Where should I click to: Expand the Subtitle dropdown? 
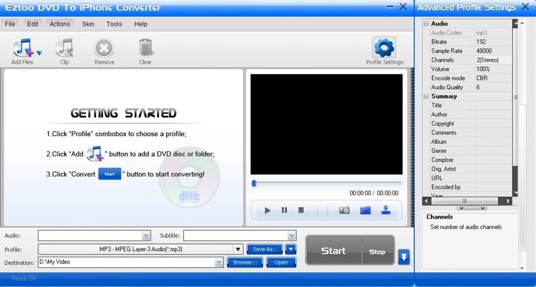(292, 236)
